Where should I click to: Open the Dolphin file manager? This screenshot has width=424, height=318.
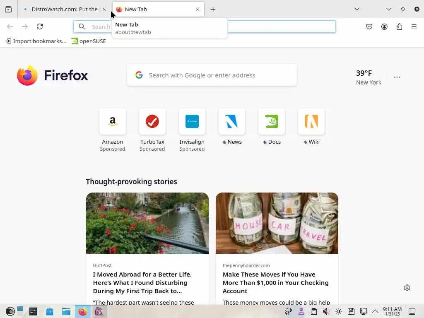(66, 311)
